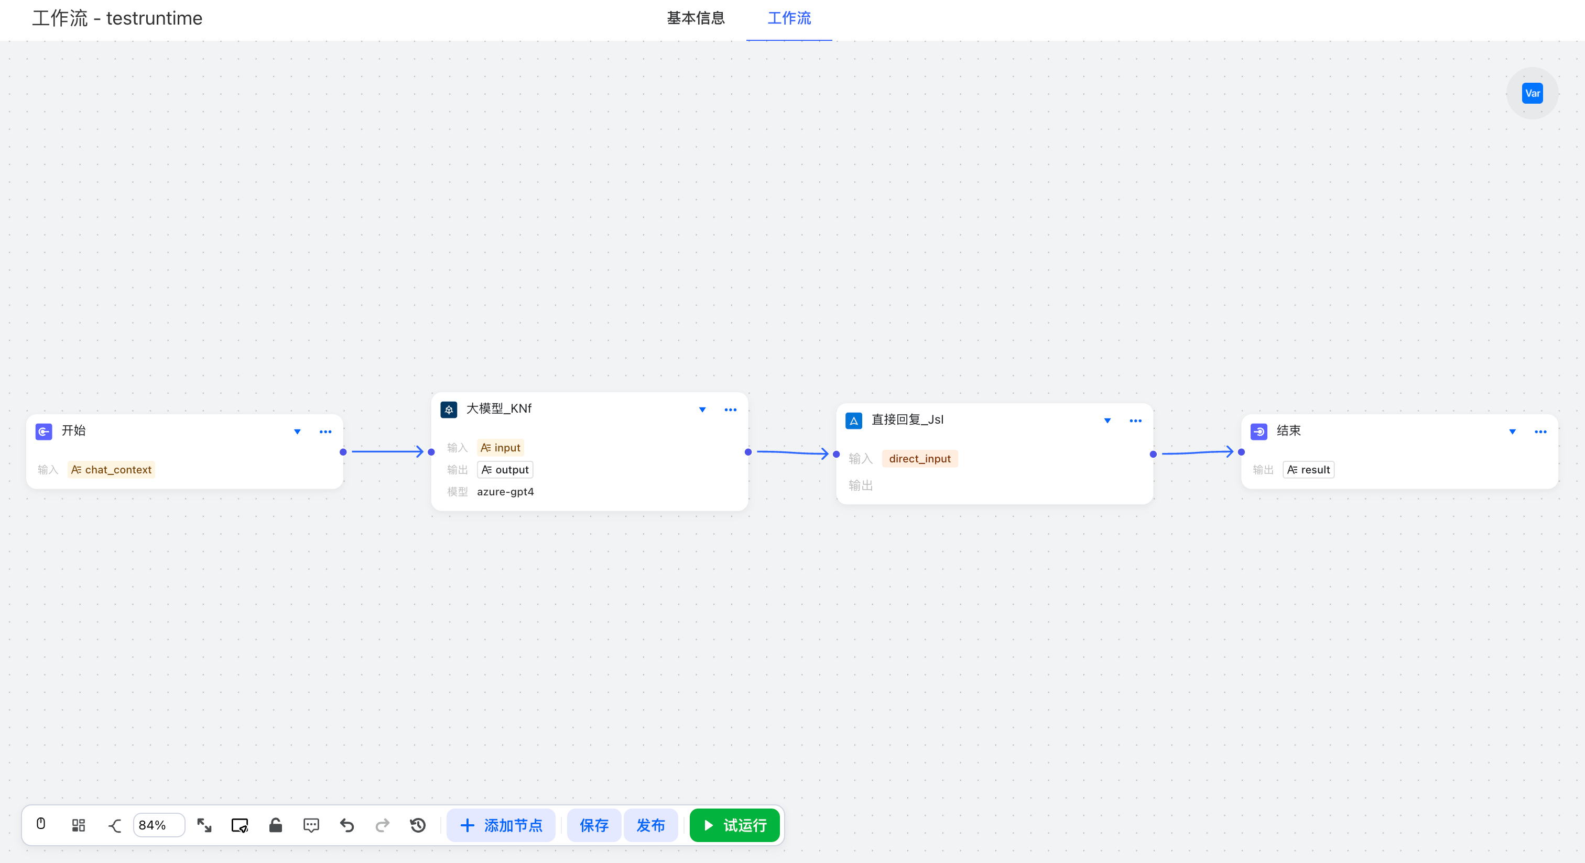Undo the last action
This screenshot has width=1585, height=863.
tap(347, 825)
